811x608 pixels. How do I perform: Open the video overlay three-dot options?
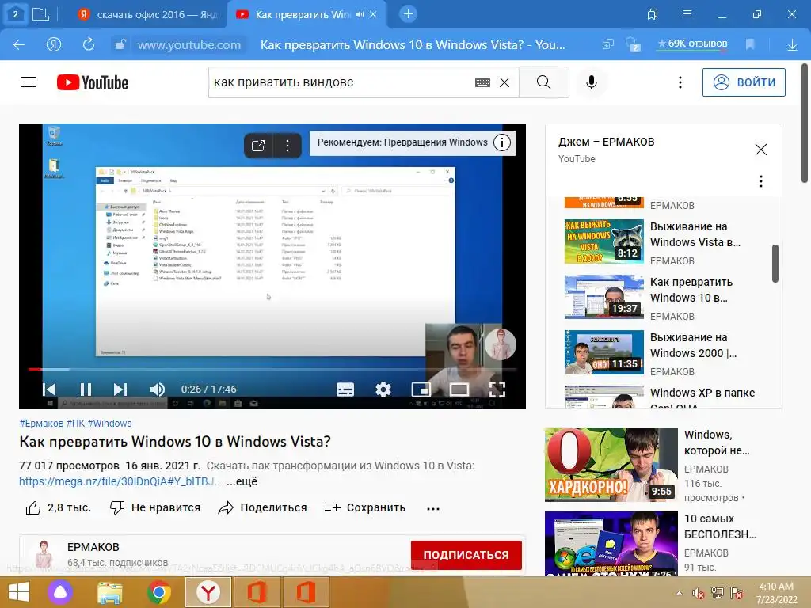coord(287,146)
